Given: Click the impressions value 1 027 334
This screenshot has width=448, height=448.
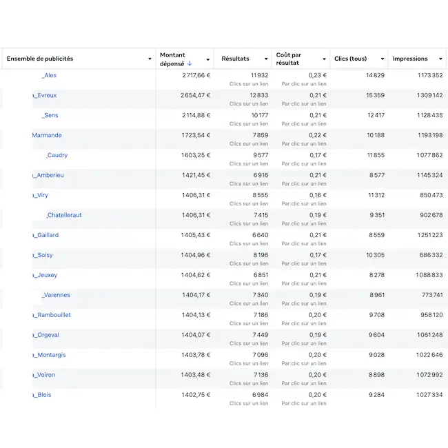Looking at the screenshot, I should pos(429,395).
